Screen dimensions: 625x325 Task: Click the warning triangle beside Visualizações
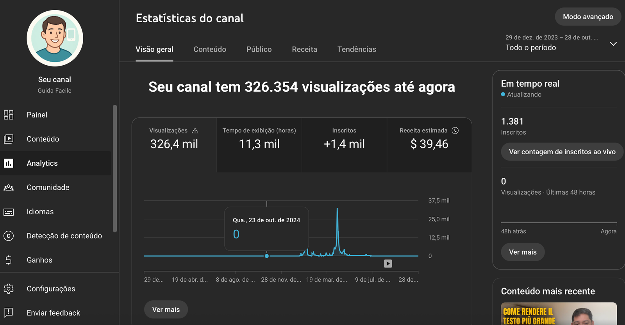point(195,131)
